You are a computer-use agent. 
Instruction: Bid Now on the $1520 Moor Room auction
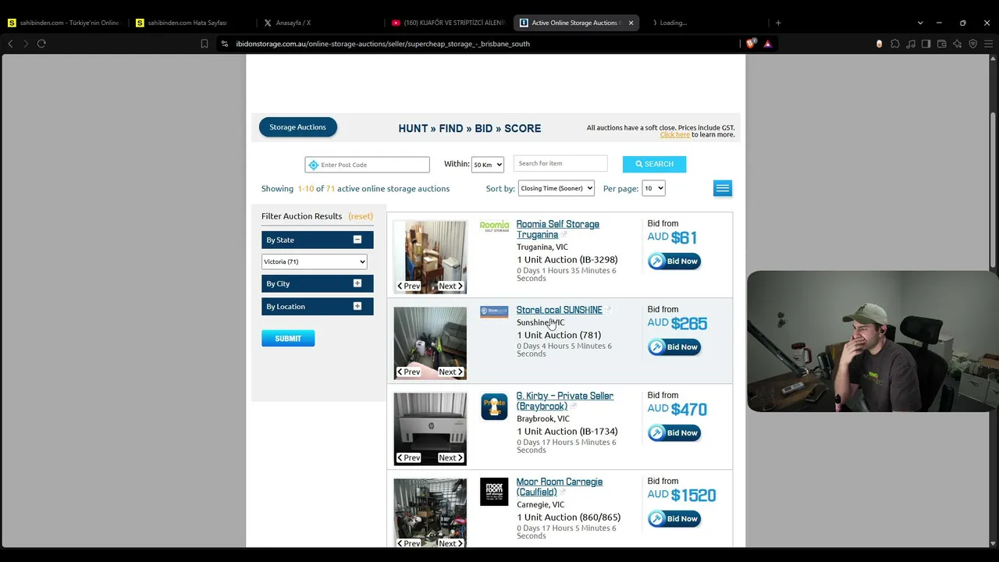coord(674,518)
